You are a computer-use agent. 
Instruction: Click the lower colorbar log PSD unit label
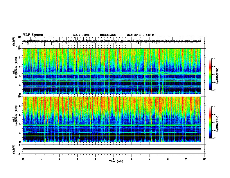218,124
